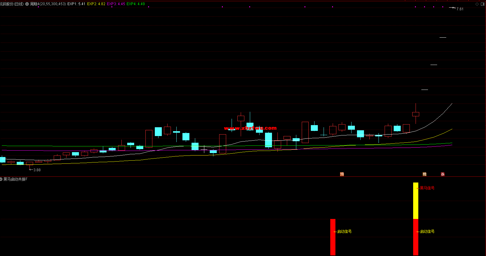Click the EXP2: 4.82 value label
486x256 pixels.
[96, 4]
